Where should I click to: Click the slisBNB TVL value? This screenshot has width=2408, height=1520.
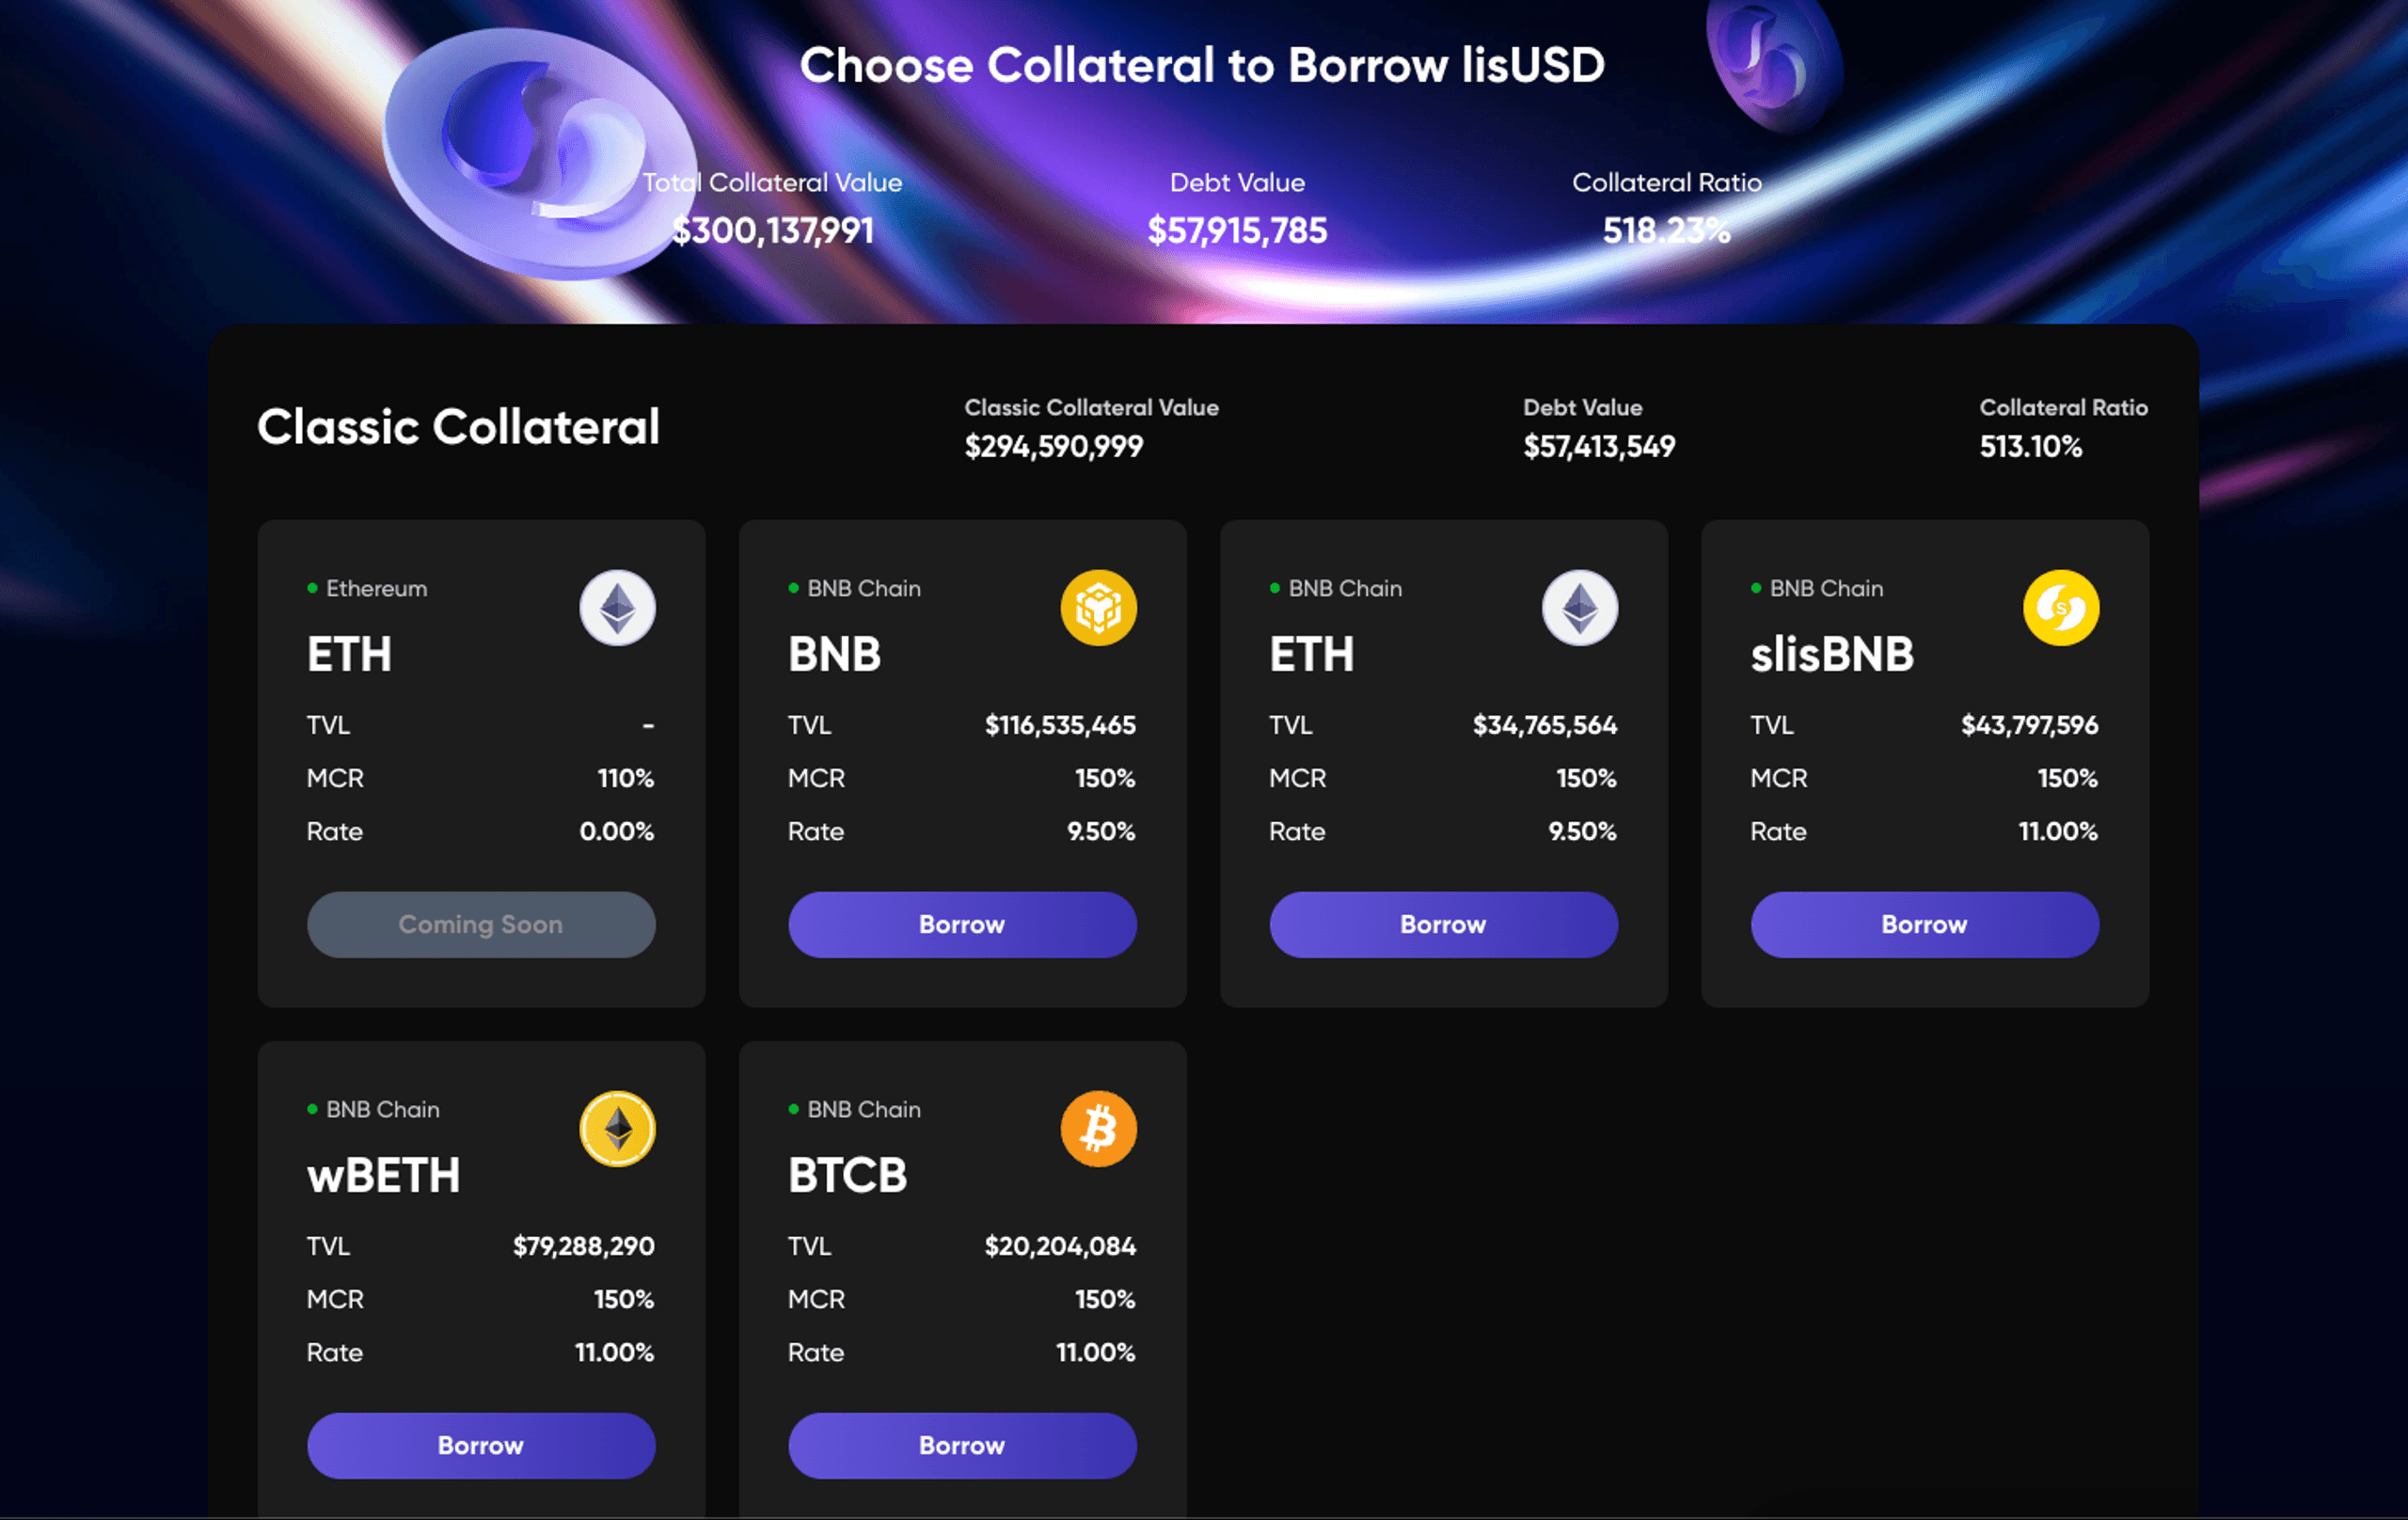coord(2028,725)
